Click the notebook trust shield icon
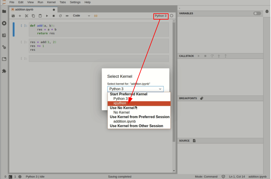The image size is (271, 179). coord(223,177)
